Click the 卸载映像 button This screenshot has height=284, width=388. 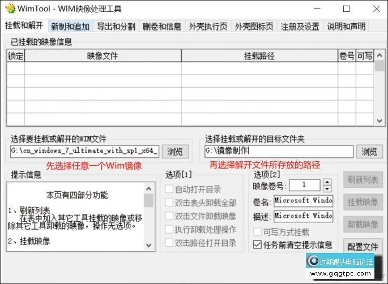[x=363, y=225]
